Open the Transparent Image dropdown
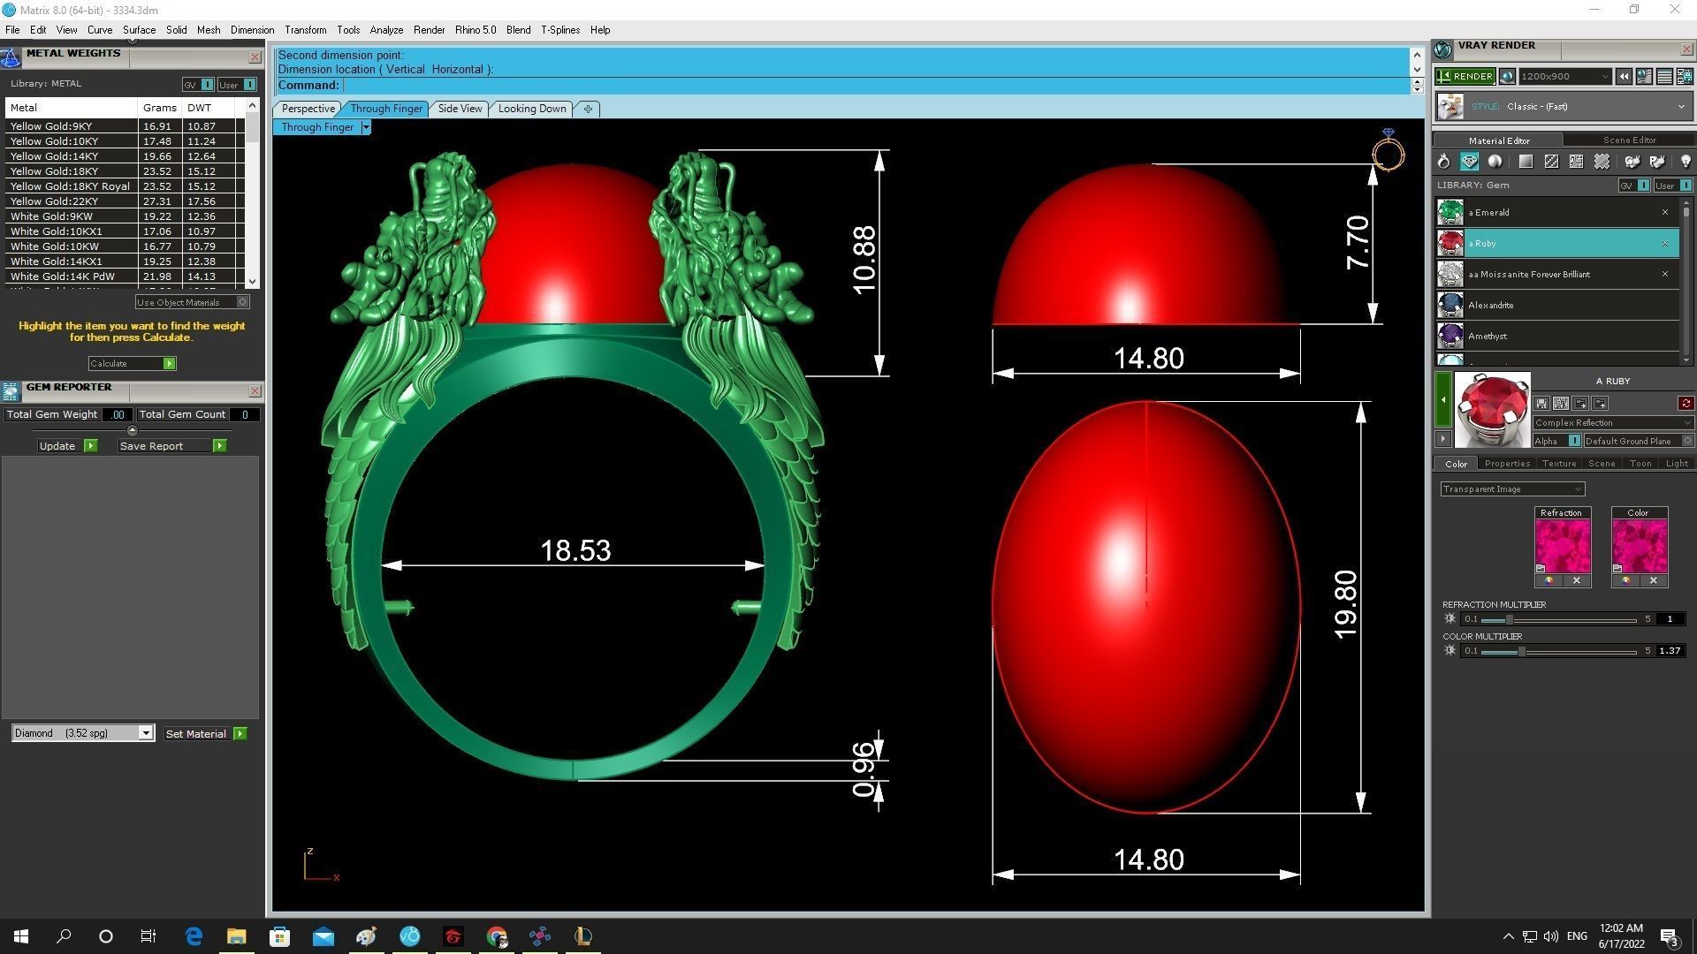Screen dimensions: 1697x954 coord(1512,489)
